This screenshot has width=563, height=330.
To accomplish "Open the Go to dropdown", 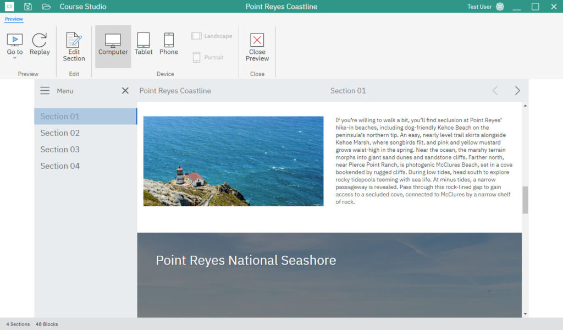I will click(15, 46).
